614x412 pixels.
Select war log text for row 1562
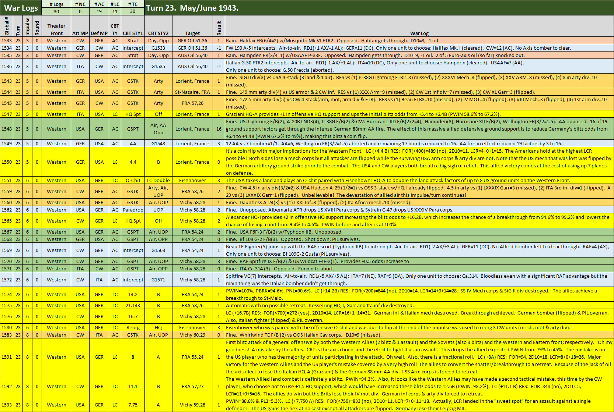[x=419, y=210]
